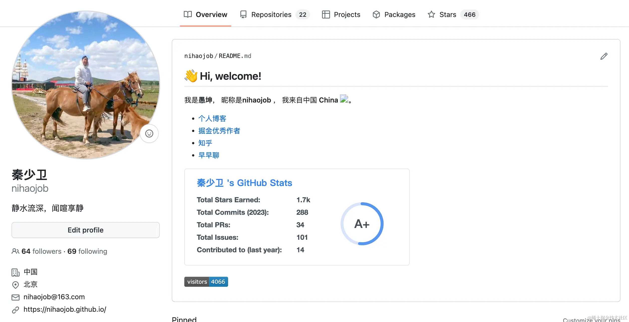Image resolution: width=629 pixels, height=322 pixels.
Task: Switch to the Stars tab
Action: click(x=448, y=14)
